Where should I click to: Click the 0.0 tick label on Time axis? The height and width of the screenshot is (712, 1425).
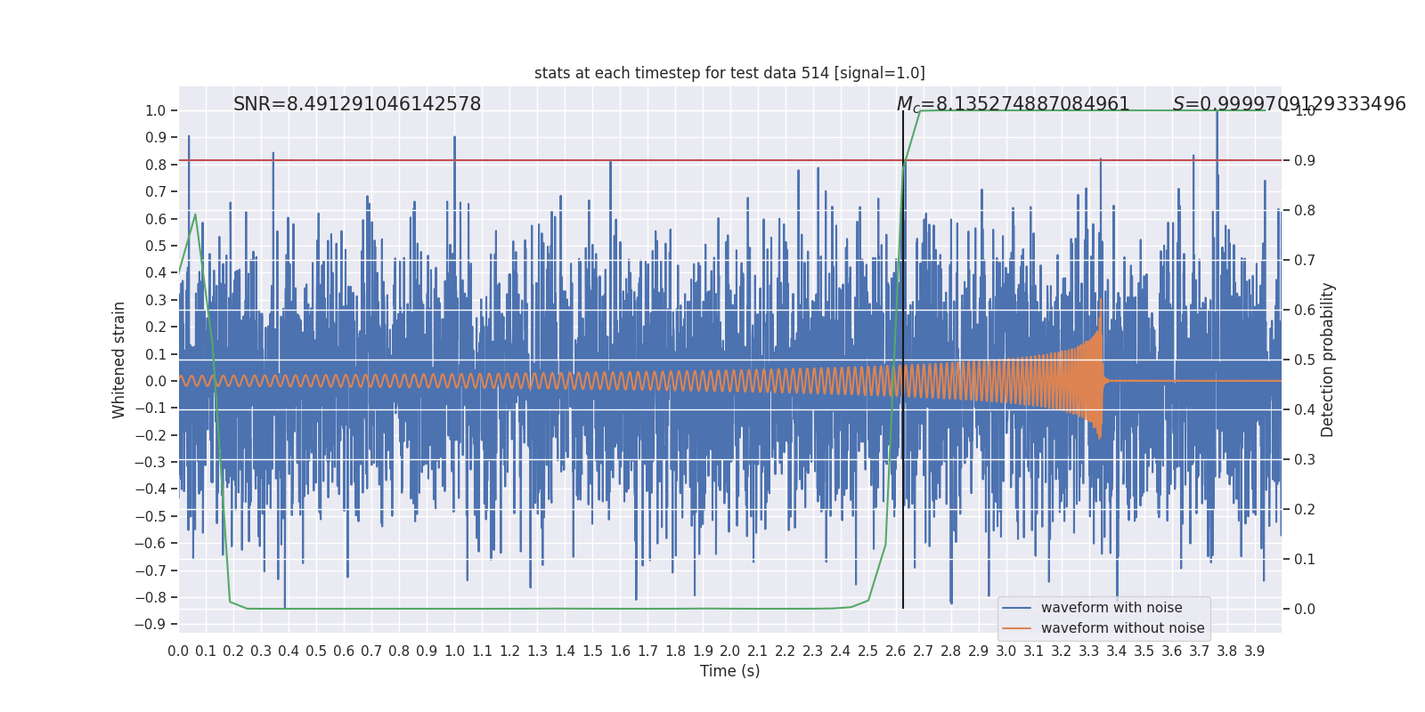[x=178, y=651]
